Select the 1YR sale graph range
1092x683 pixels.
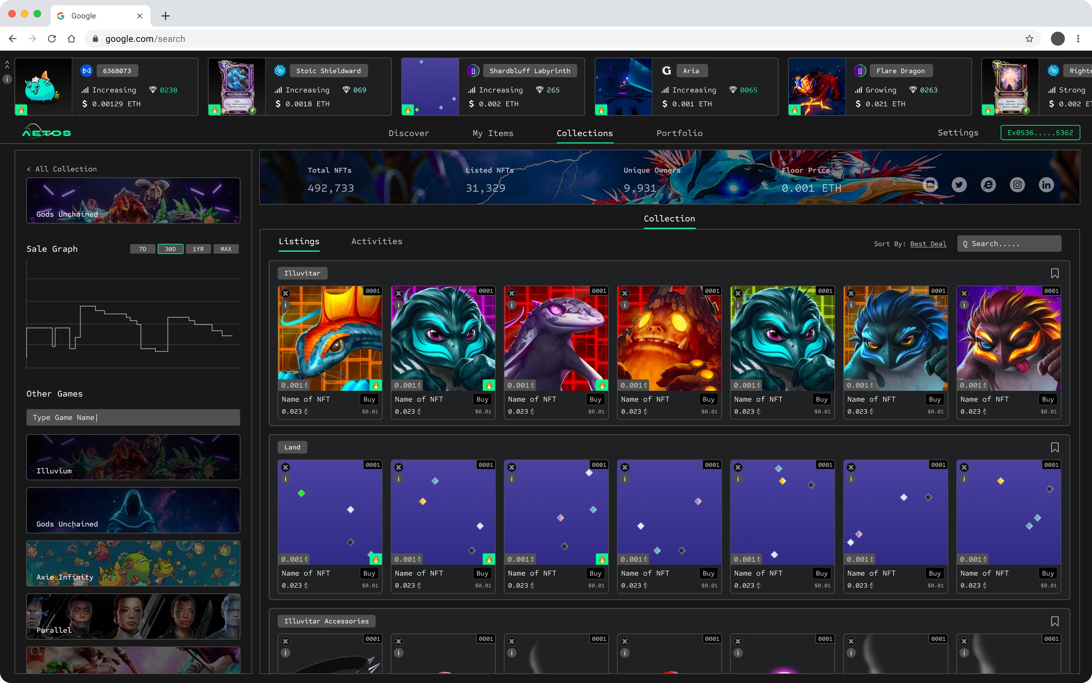(198, 249)
